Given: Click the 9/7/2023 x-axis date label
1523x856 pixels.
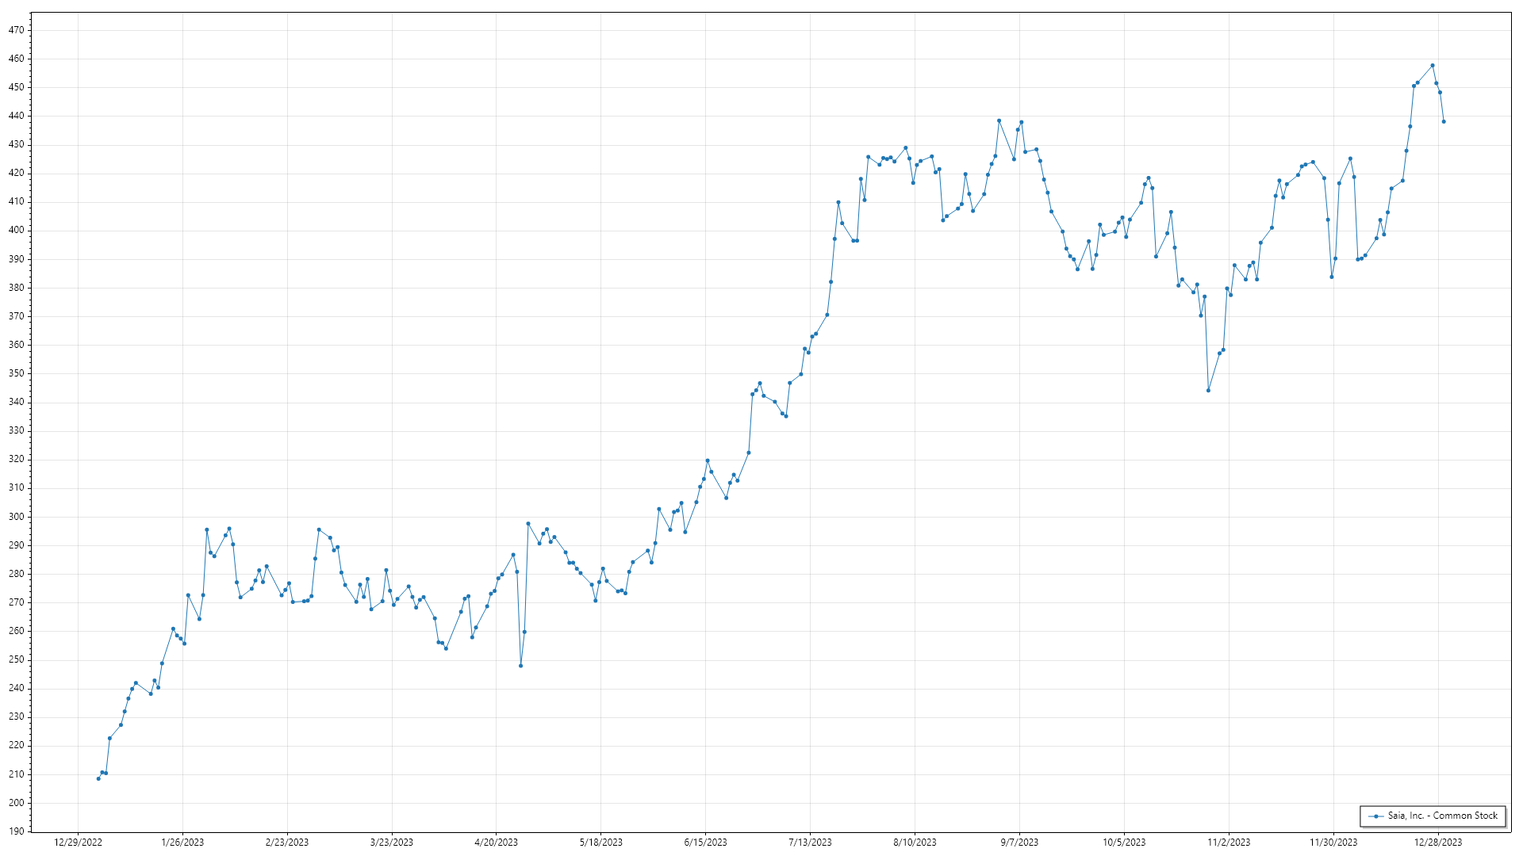Looking at the screenshot, I should (1019, 843).
